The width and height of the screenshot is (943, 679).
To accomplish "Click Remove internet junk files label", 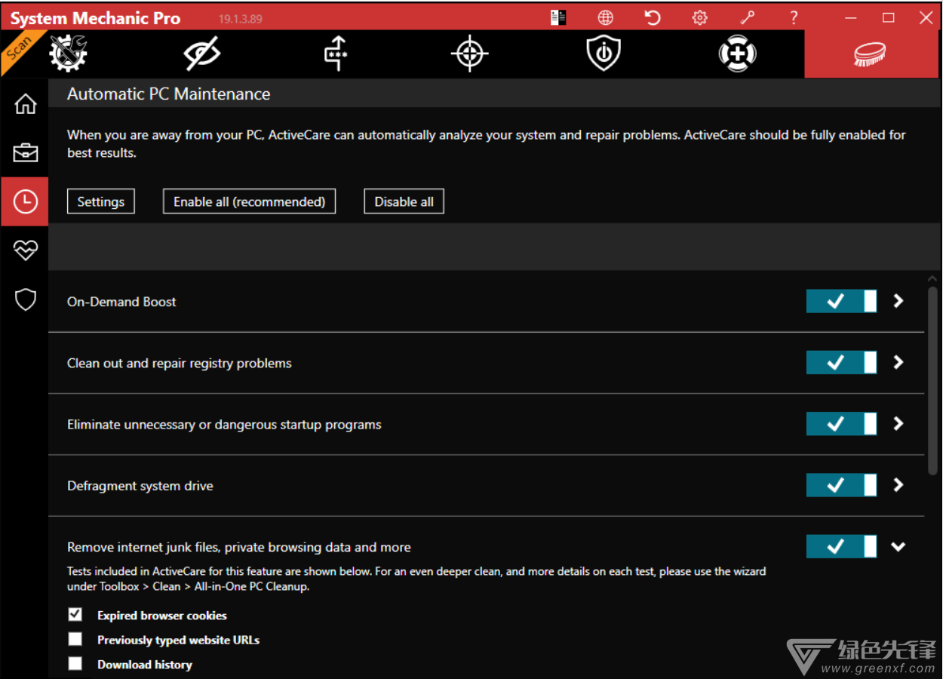I will pyautogui.click(x=238, y=547).
